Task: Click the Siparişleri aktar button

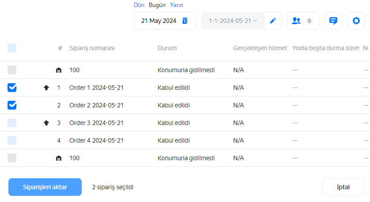Action: point(45,187)
